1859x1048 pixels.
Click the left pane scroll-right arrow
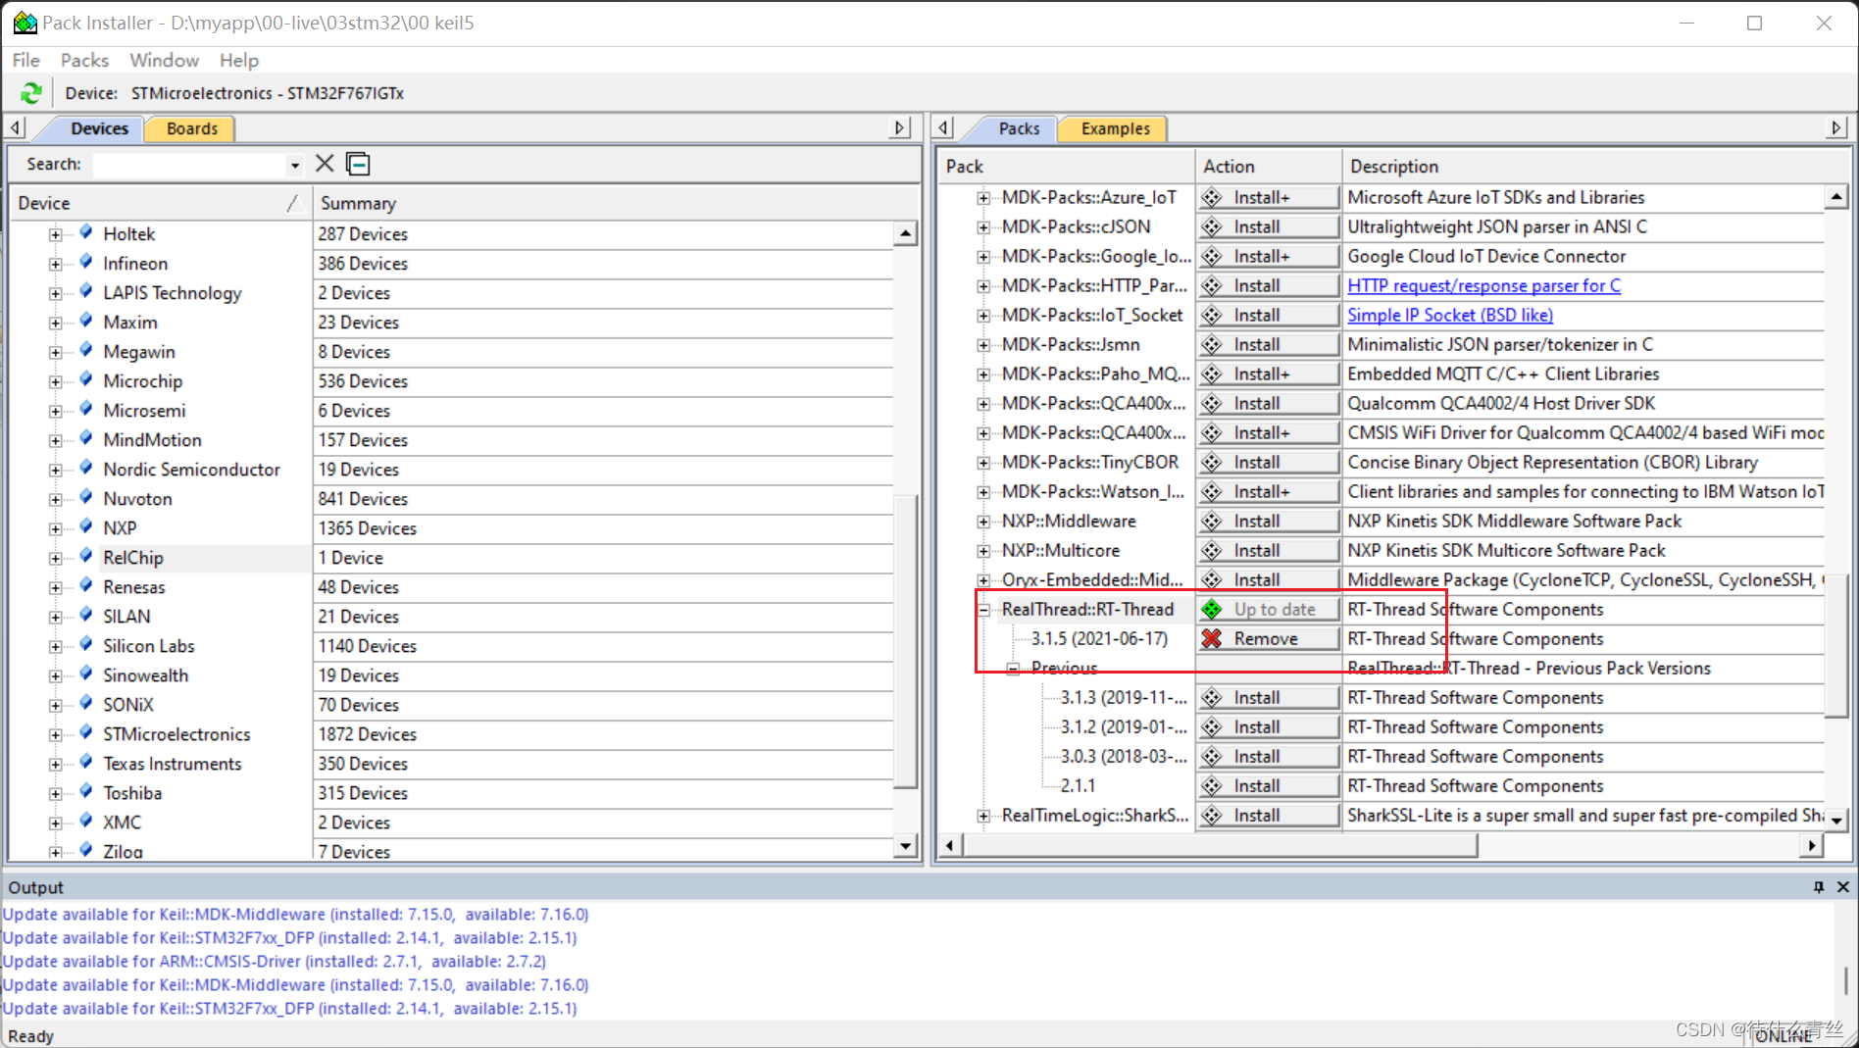tap(900, 127)
